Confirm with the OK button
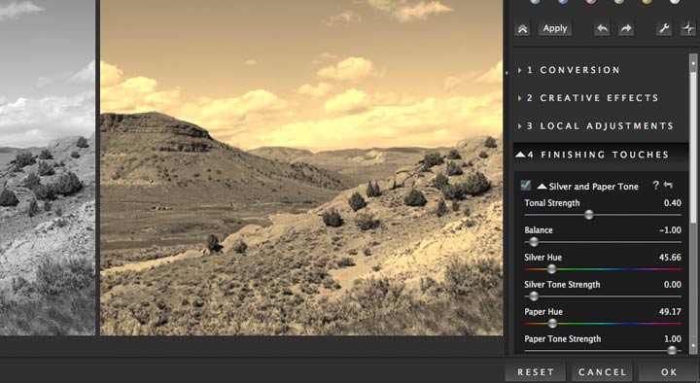 [x=669, y=372]
